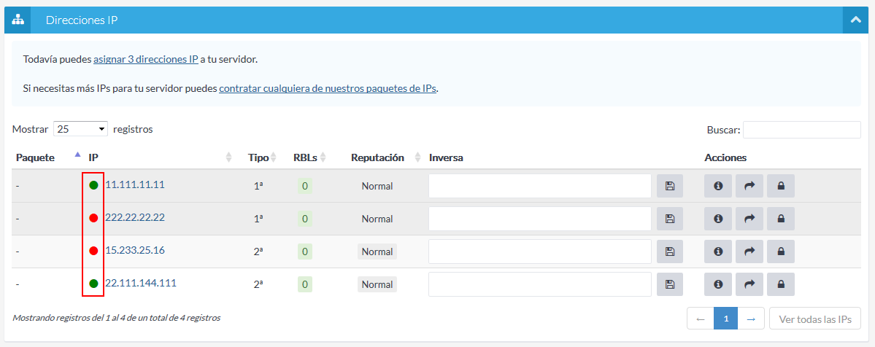Click lock icon for IP 11.111.11.11
This screenshot has height=347, width=875.
(780, 186)
